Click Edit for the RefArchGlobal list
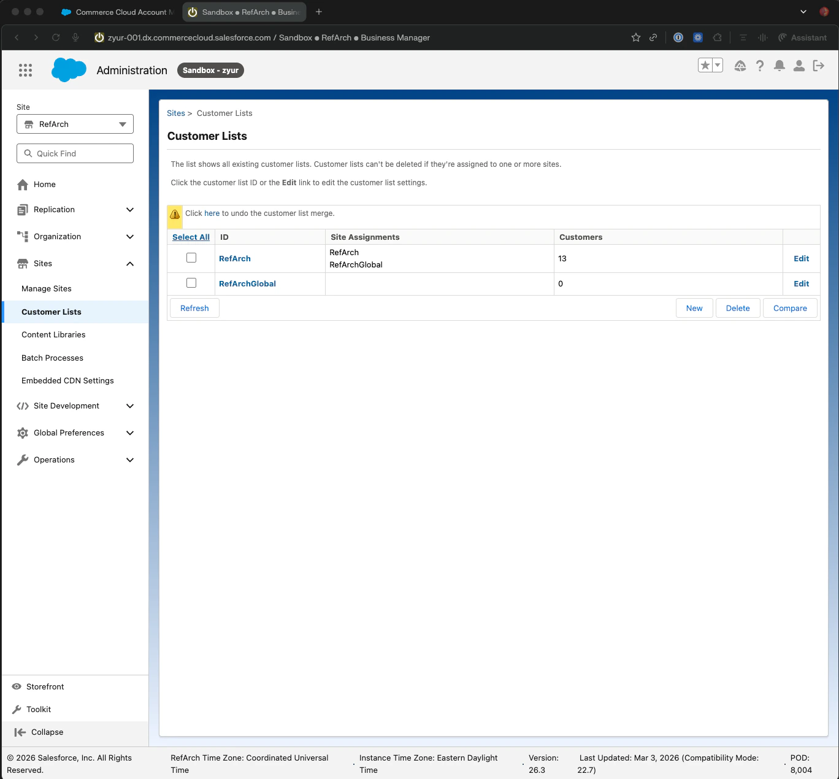The image size is (839, 779). (x=802, y=284)
